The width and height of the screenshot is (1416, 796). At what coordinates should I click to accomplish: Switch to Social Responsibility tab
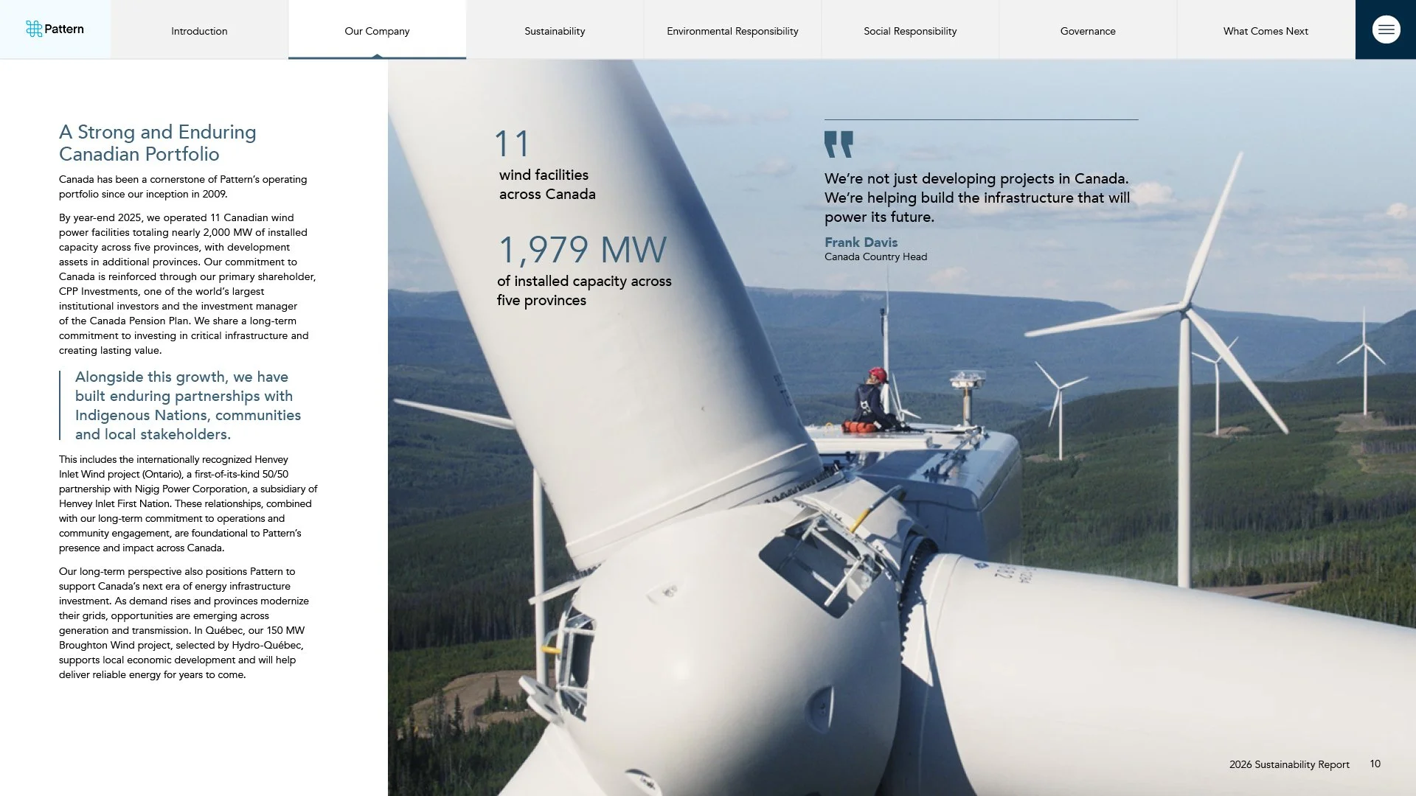click(910, 31)
